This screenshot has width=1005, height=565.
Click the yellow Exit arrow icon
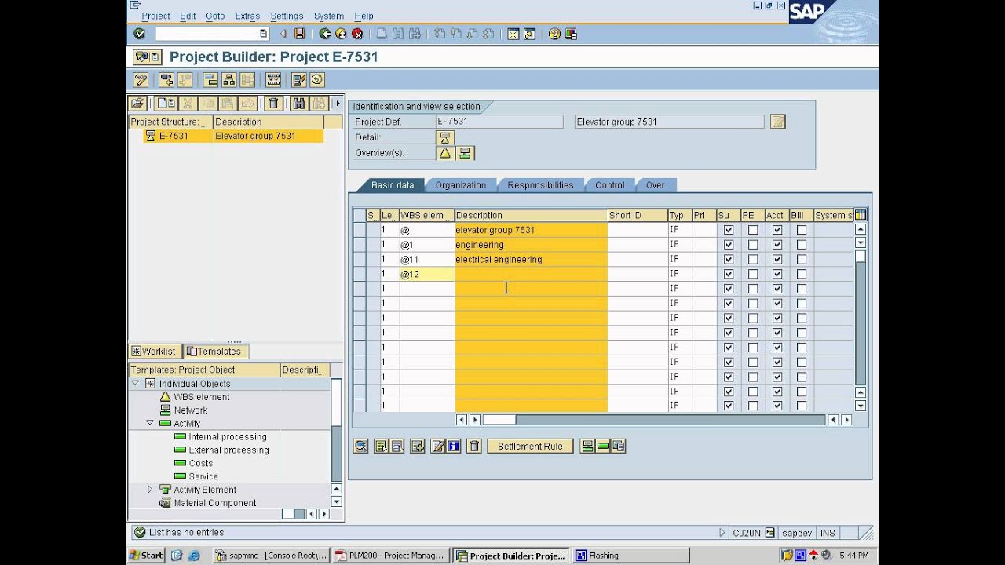[x=341, y=34]
